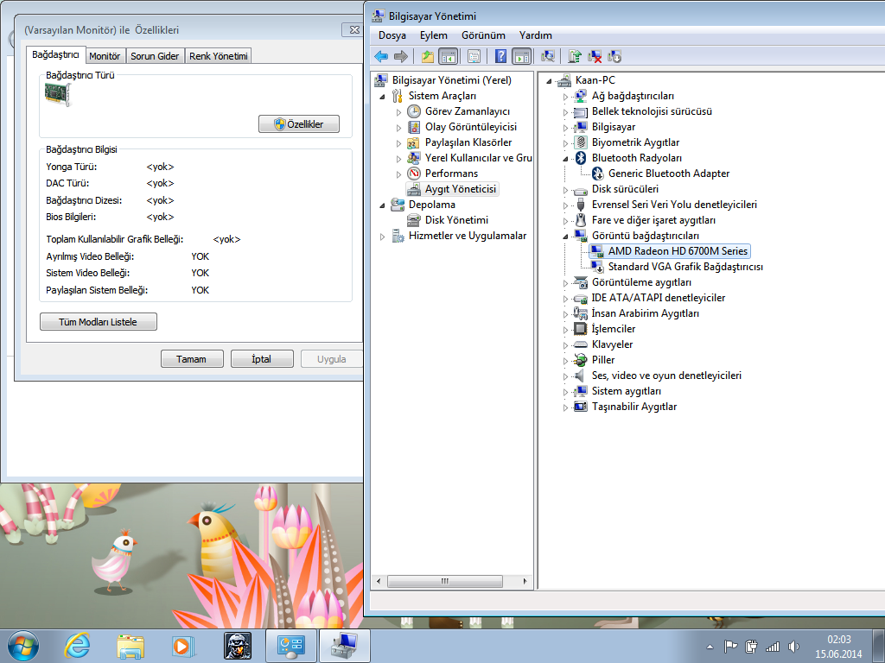Click the update driver software toolbar icon

point(575,56)
